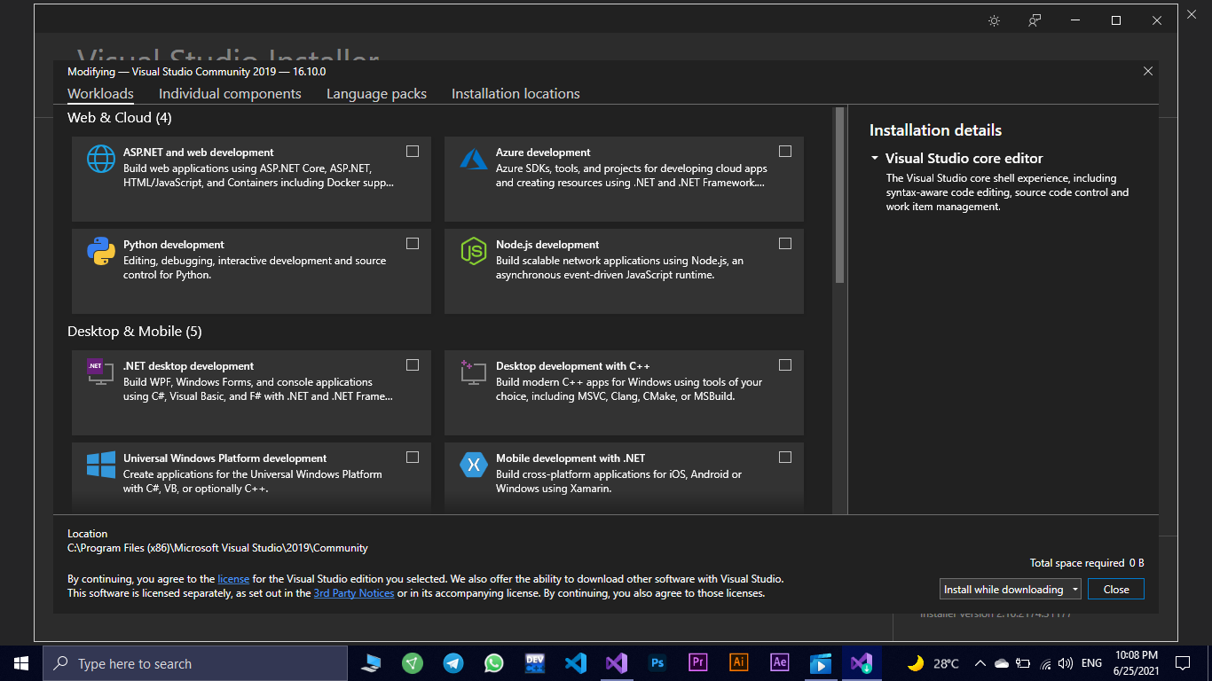Click the OneDrive cloud tray icon
Screen dimensions: 1212x681
1002,663
